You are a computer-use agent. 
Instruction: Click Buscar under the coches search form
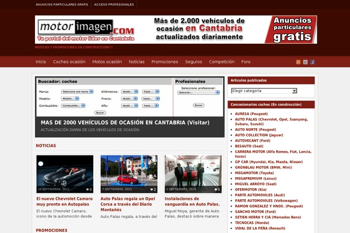coord(100,112)
